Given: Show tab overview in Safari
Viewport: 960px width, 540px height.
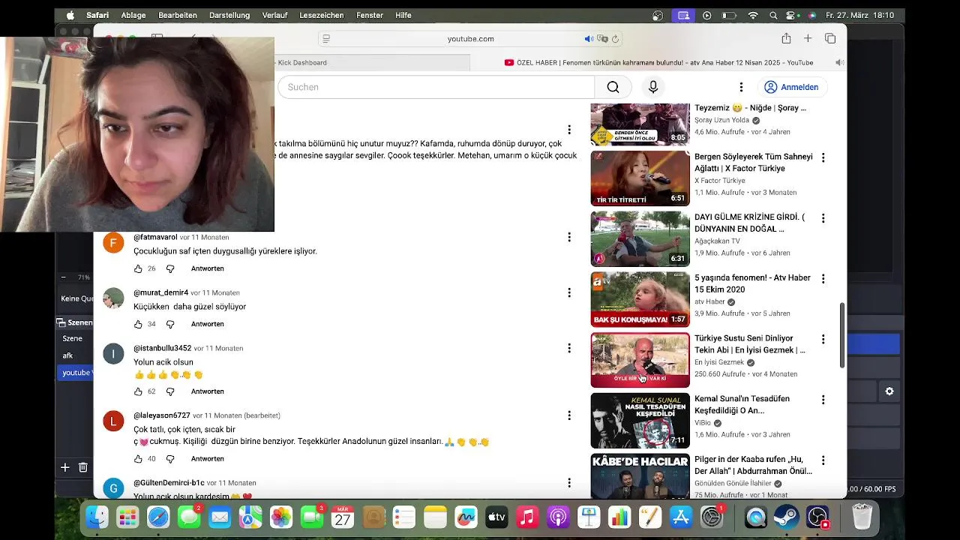Looking at the screenshot, I should coord(830,38).
